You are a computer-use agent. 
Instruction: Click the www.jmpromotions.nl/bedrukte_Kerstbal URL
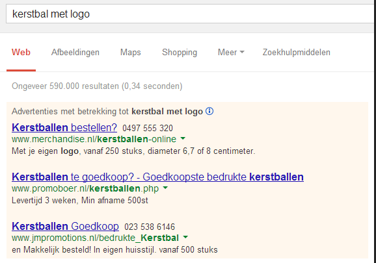point(95,238)
